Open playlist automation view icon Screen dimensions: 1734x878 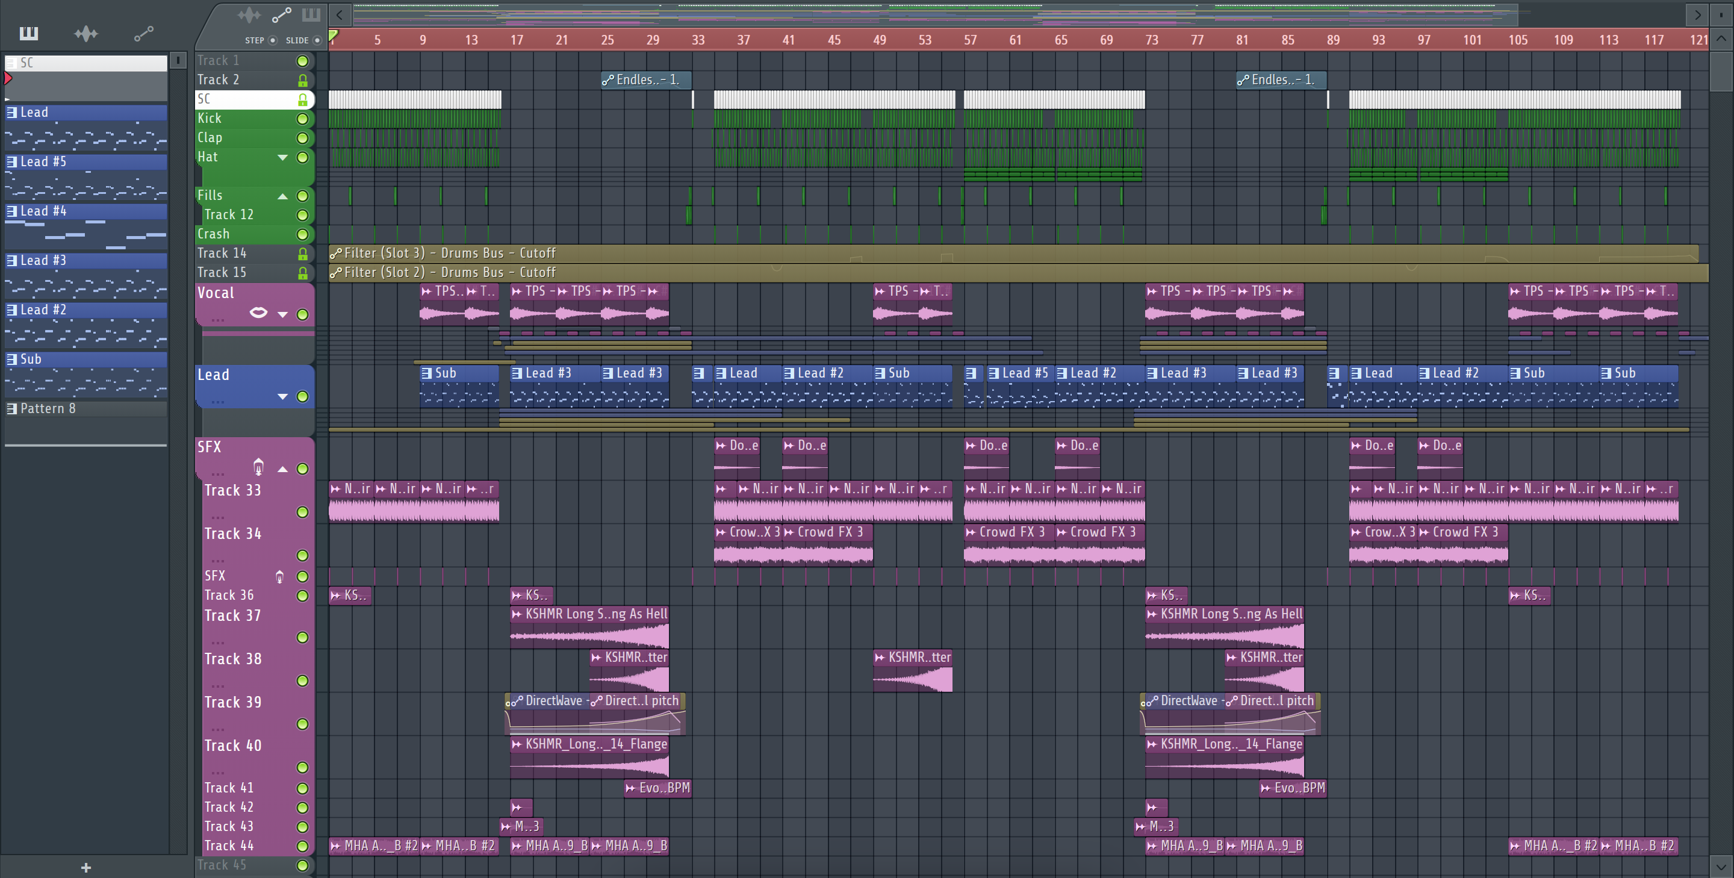[281, 14]
